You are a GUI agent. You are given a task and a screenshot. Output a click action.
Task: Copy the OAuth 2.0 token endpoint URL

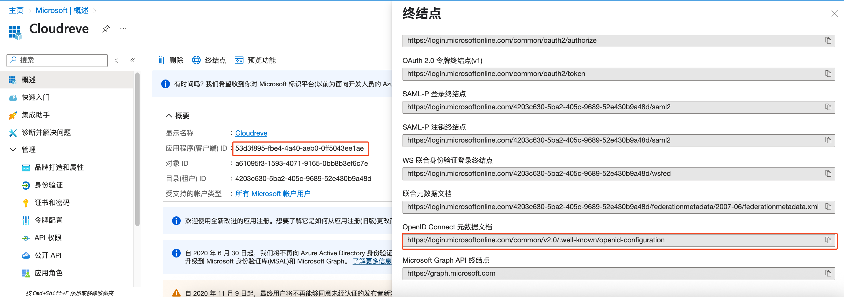pyautogui.click(x=828, y=74)
